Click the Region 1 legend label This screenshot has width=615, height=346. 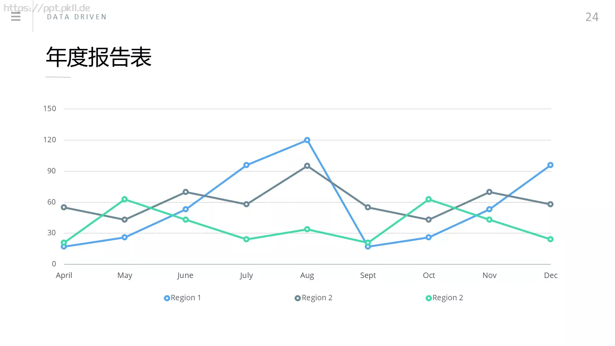tap(186, 298)
